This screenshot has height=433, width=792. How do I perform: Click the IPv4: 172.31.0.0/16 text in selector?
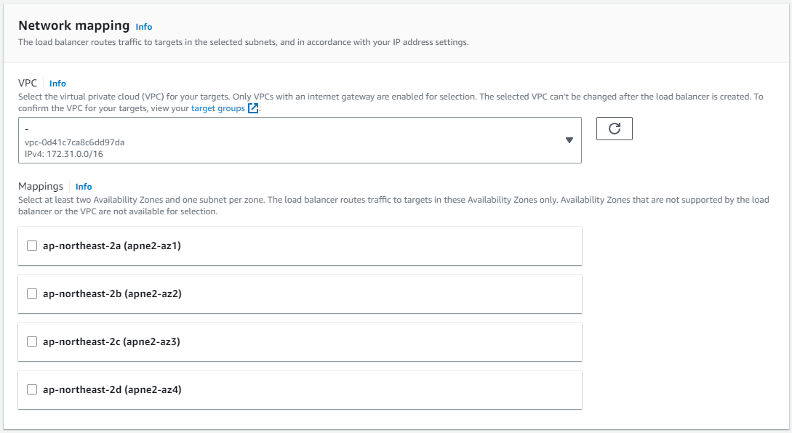pyautogui.click(x=64, y=154)
